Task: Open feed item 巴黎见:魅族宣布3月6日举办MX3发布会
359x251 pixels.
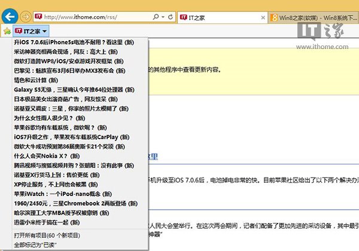Action: coord(80,71)
